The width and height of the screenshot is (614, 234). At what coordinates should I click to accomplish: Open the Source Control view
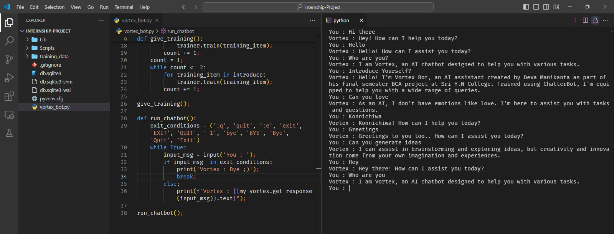tap(9, 59)
